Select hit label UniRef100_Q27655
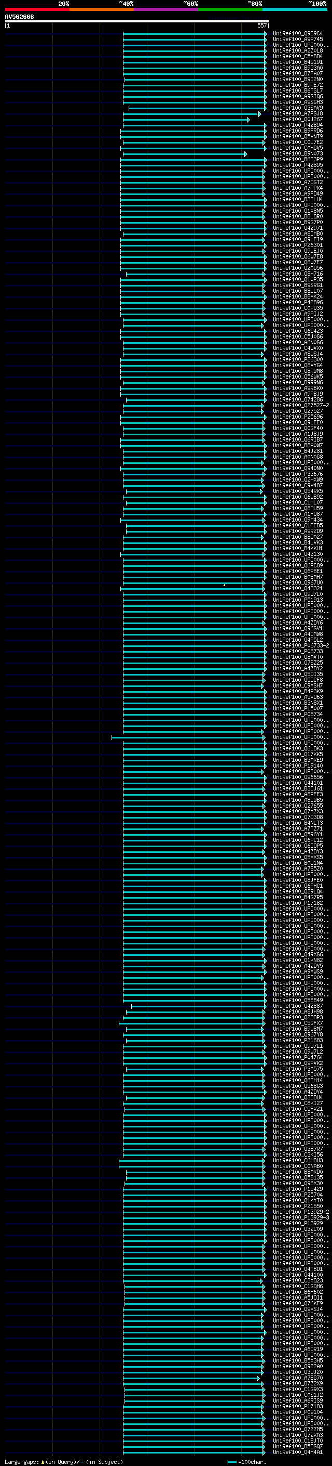The width and height of the screenshot is (332, 1466). point(297,806)
